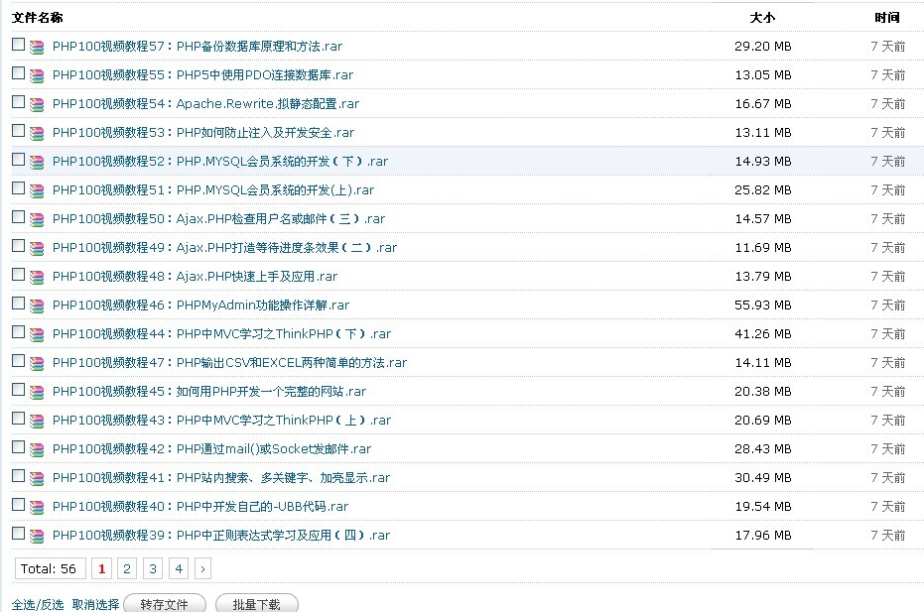Click the rar icon beside PHP100视频教程52
The height and width of the screenshot is (612, 924).
pos(37,162)
